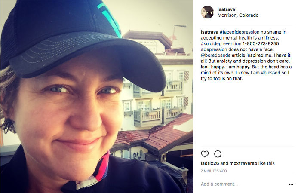
Task: View Morrison, Colorado location page
Action: (x=238, y=15)
